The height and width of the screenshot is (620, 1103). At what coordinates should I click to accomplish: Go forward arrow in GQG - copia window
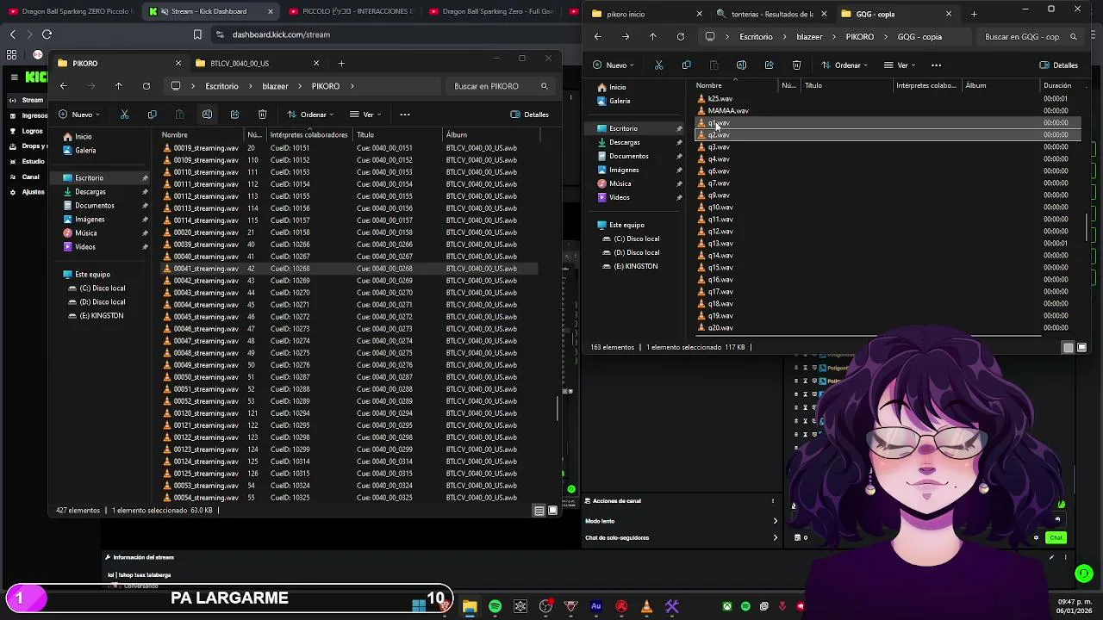tap(625, 37)
